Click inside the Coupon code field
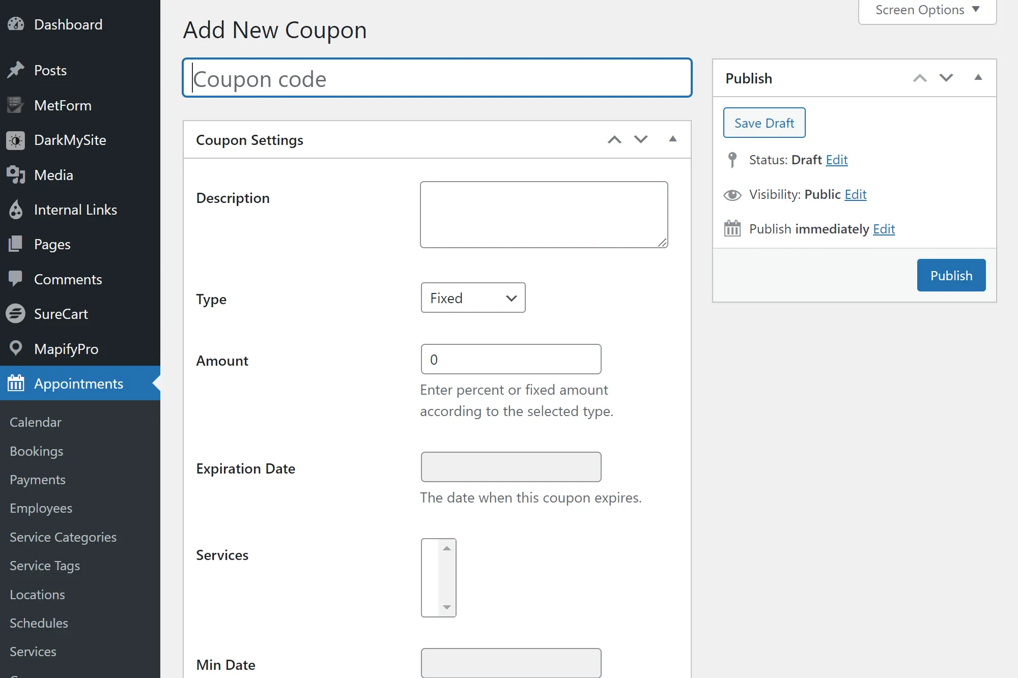The width and height of the screenshot is (1018, 678). (437, 78)
